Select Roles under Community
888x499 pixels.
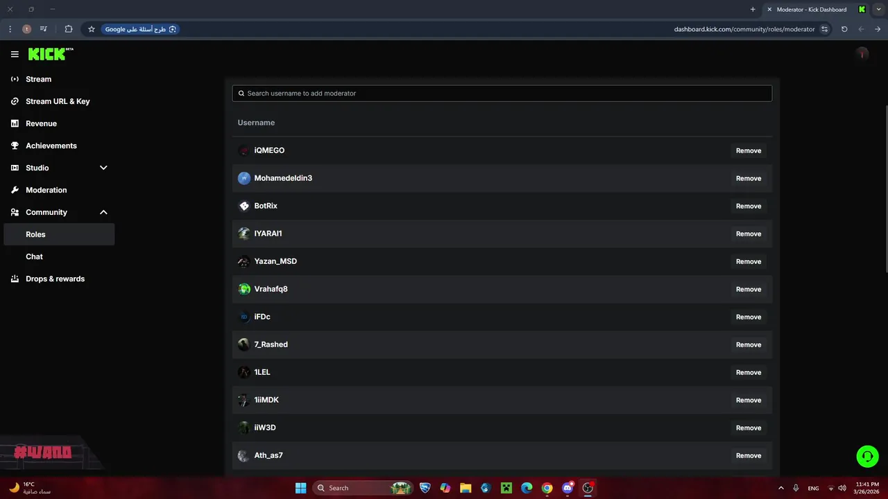[59, 234]
